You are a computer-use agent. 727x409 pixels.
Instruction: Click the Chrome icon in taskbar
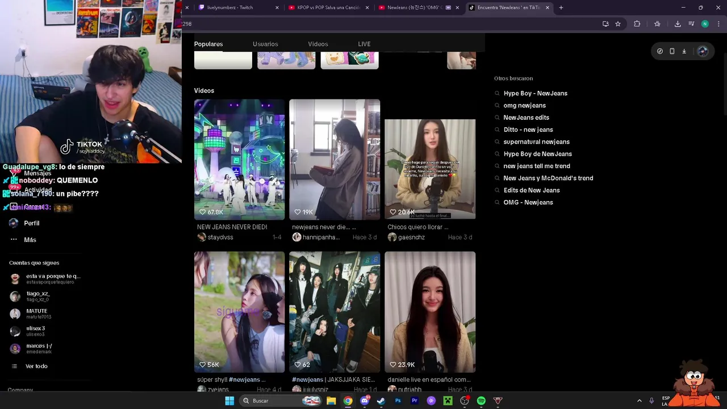[x=348, y=400]
